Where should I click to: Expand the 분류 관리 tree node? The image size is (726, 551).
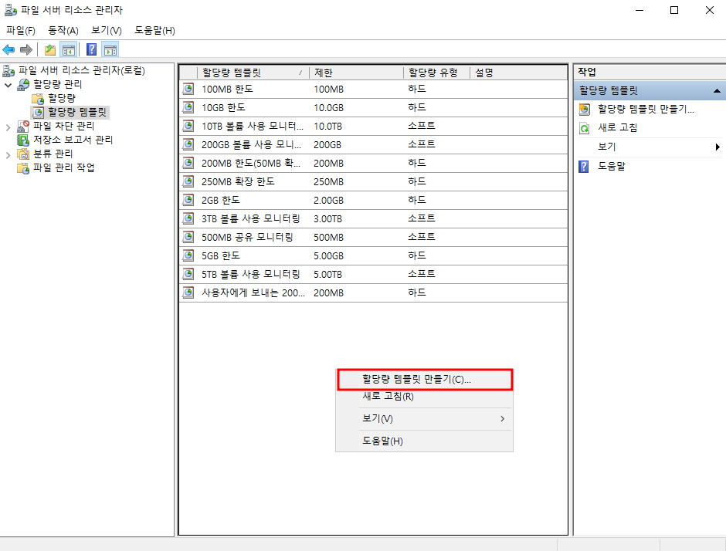(8, 155)
